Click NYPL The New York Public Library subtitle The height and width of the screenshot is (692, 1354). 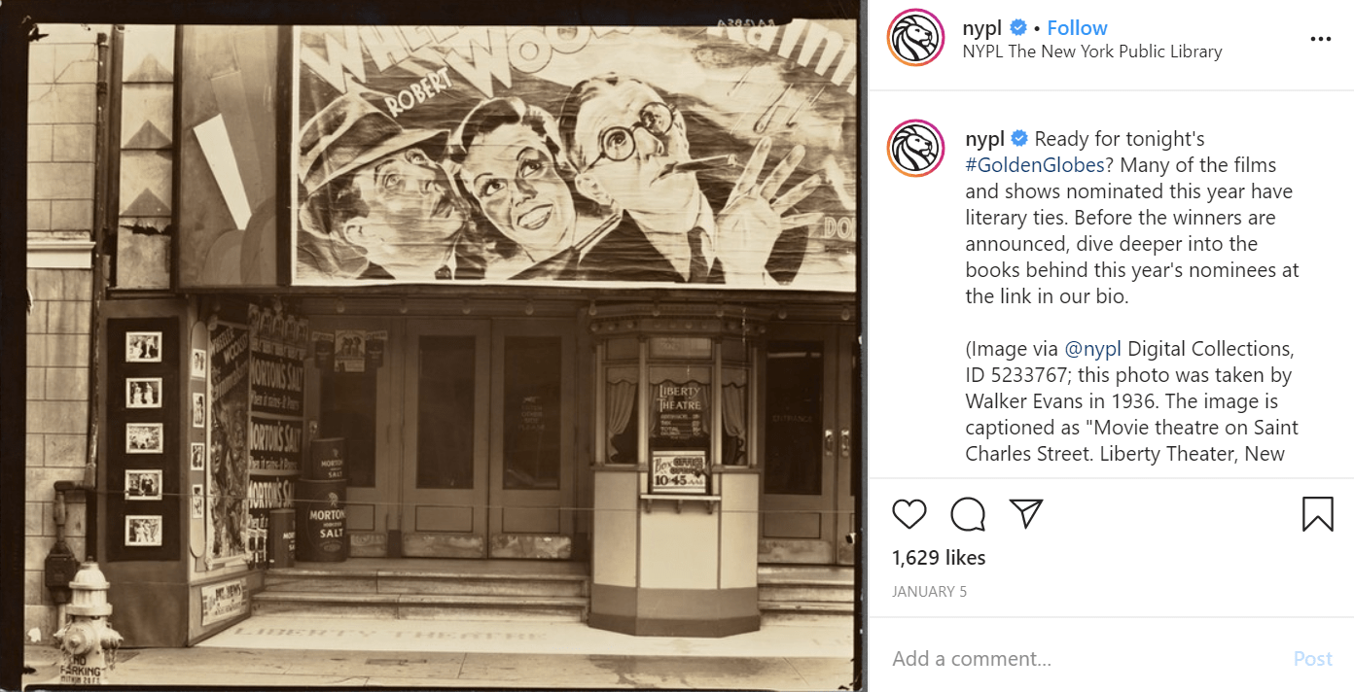click(x=1091, y=52)
